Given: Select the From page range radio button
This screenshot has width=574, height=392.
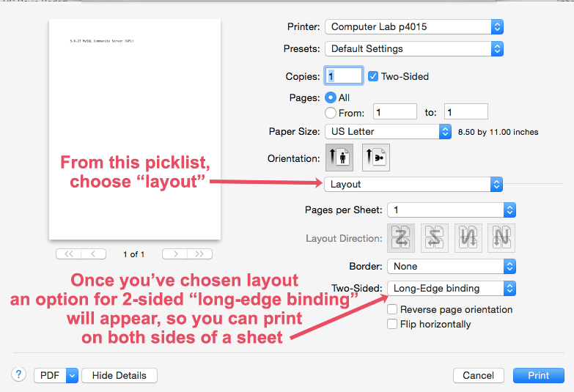Looking at the screenshot, I should coord(331,112).
